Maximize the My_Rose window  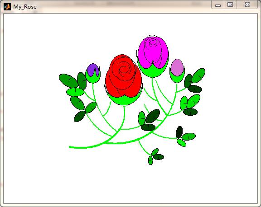230,5
